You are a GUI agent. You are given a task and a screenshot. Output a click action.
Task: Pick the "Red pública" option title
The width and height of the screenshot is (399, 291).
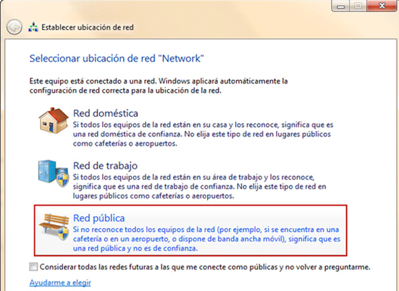tap(99, 218)
